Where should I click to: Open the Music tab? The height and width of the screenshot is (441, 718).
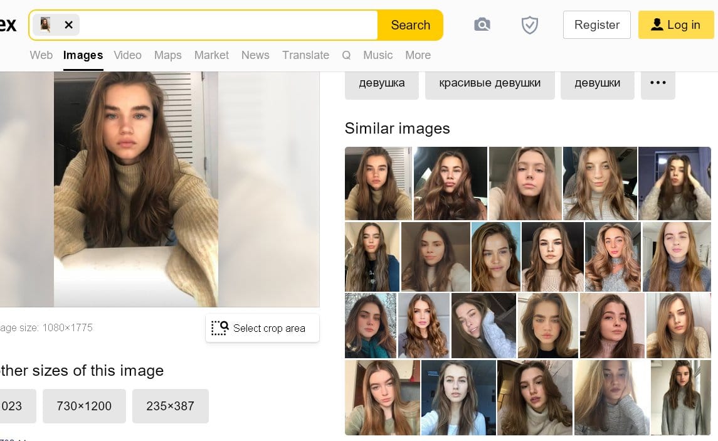377,55
